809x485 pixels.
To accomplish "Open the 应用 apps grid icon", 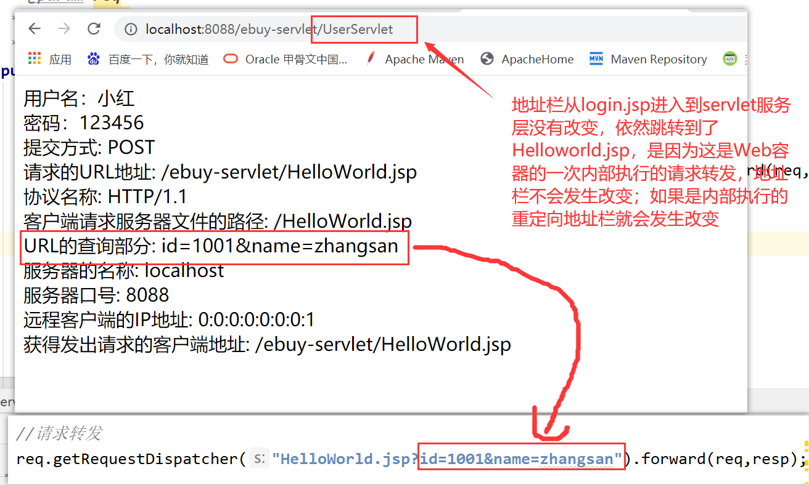I will click(35, 58).
